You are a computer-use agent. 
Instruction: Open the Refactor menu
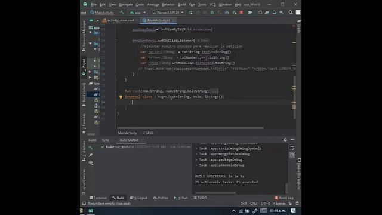[x=168, y=4]
